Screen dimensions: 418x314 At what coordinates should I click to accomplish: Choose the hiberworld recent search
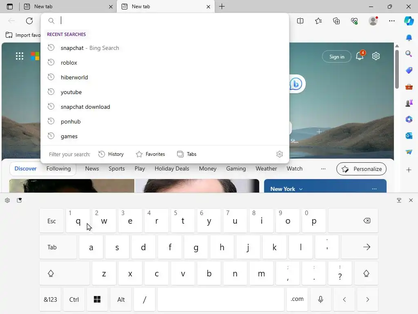(x=165, y=77)
